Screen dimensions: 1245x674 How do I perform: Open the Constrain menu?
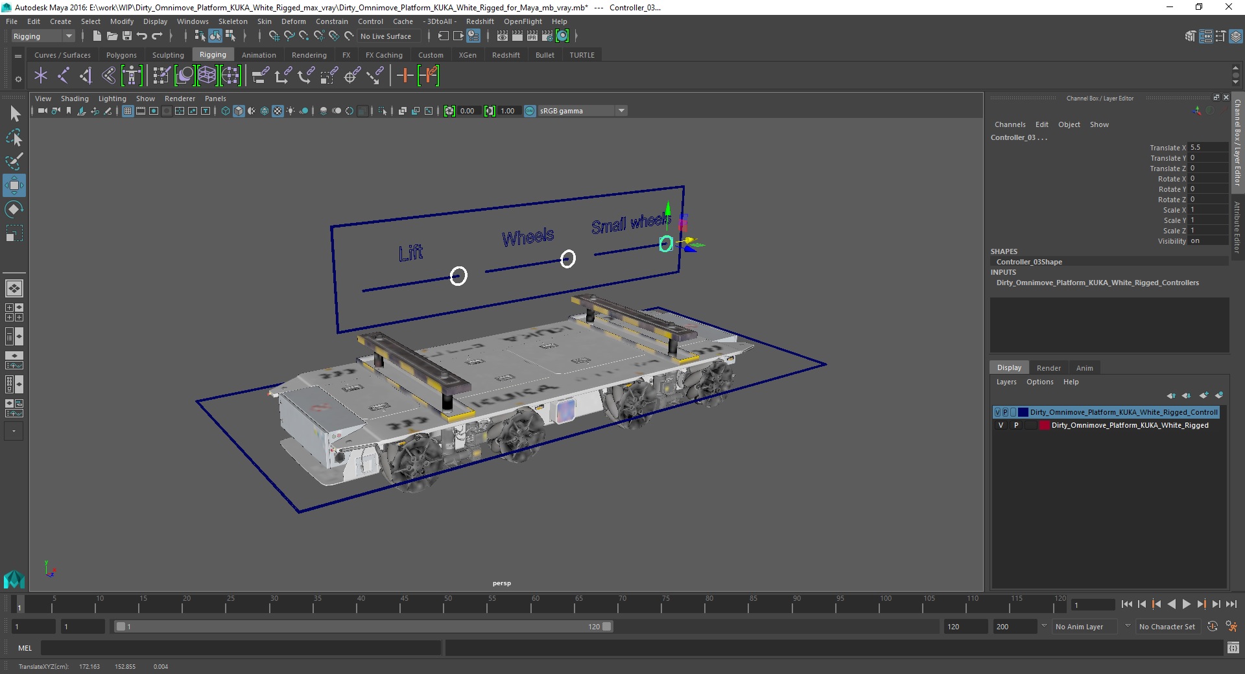(332, 21)
